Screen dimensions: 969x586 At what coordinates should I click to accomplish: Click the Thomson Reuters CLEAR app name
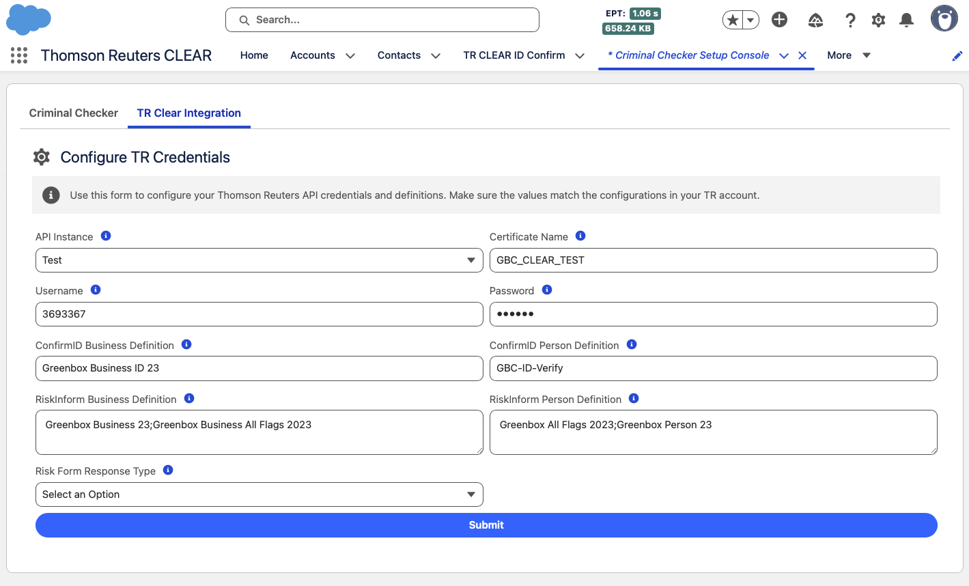point(126,55)
